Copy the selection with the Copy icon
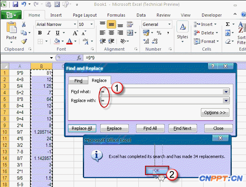This screenshot has width=246, height=187. coord(24,33)
